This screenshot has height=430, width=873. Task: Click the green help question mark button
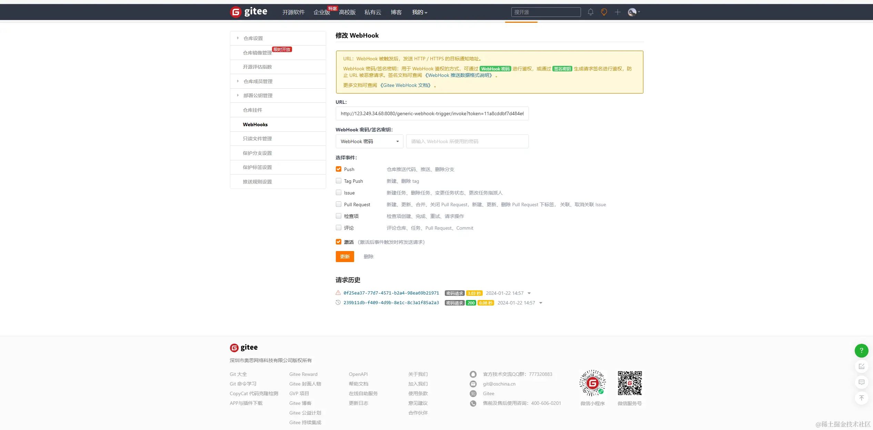(x=861, y=350)
